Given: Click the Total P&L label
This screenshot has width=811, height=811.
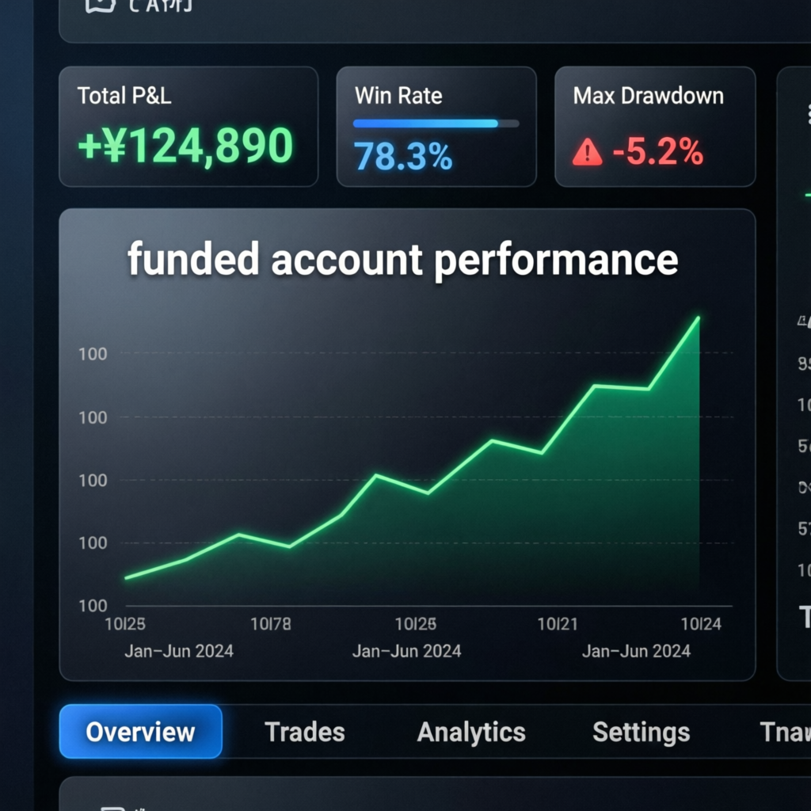Looking at the screenshot, I should point(124,96).
